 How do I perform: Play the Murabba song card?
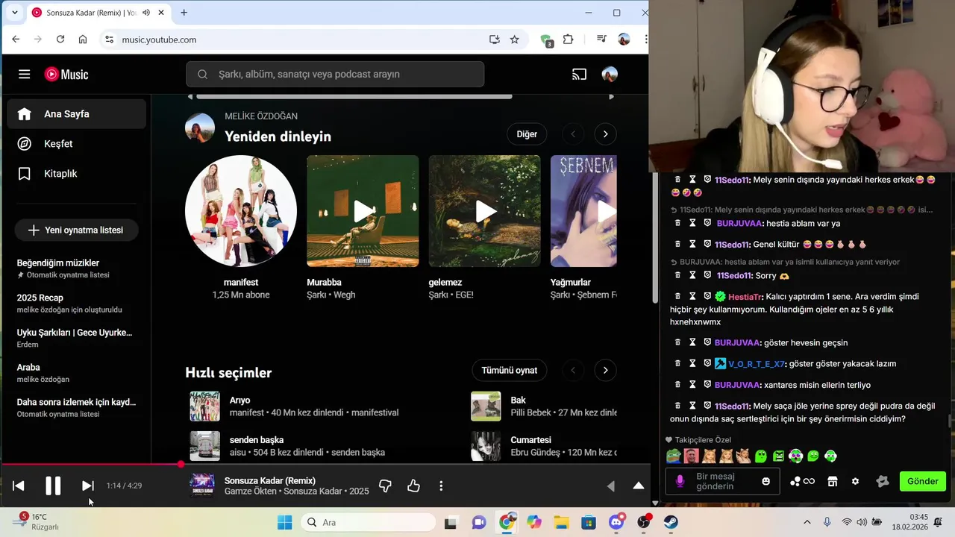(363, 211)
